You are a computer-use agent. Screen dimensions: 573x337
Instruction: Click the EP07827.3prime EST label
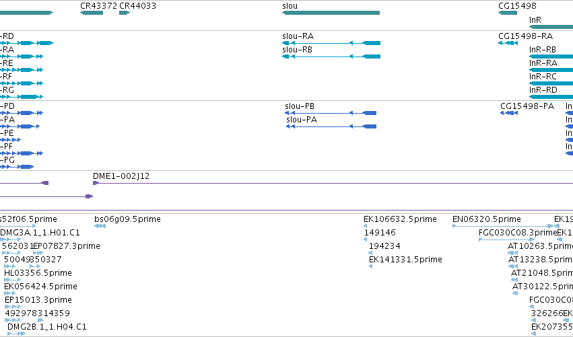pos(67,246)
